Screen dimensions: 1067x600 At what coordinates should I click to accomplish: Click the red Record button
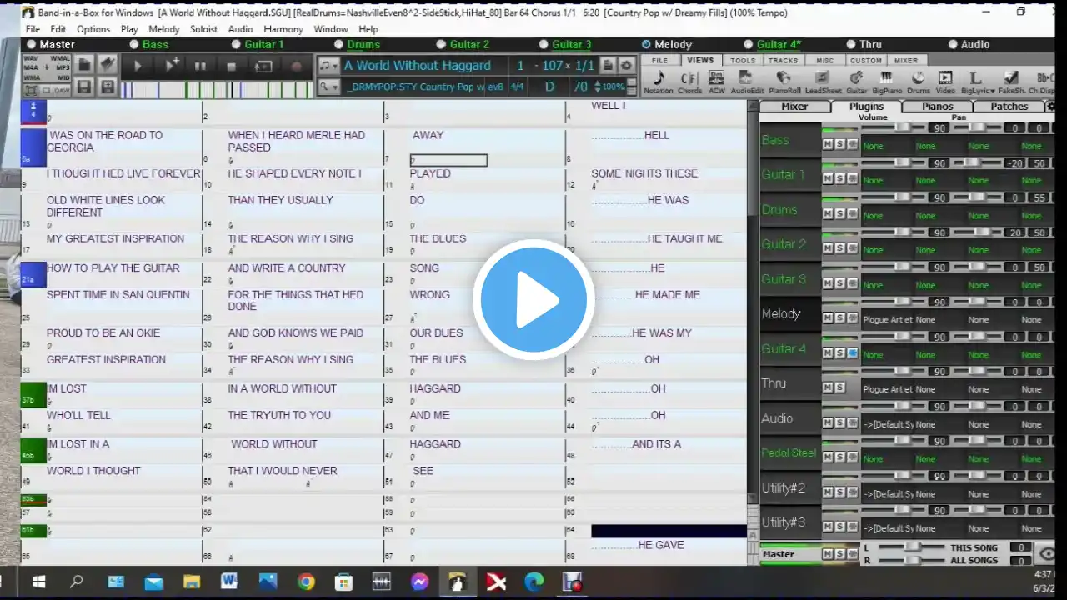click(x=296, y=66)
